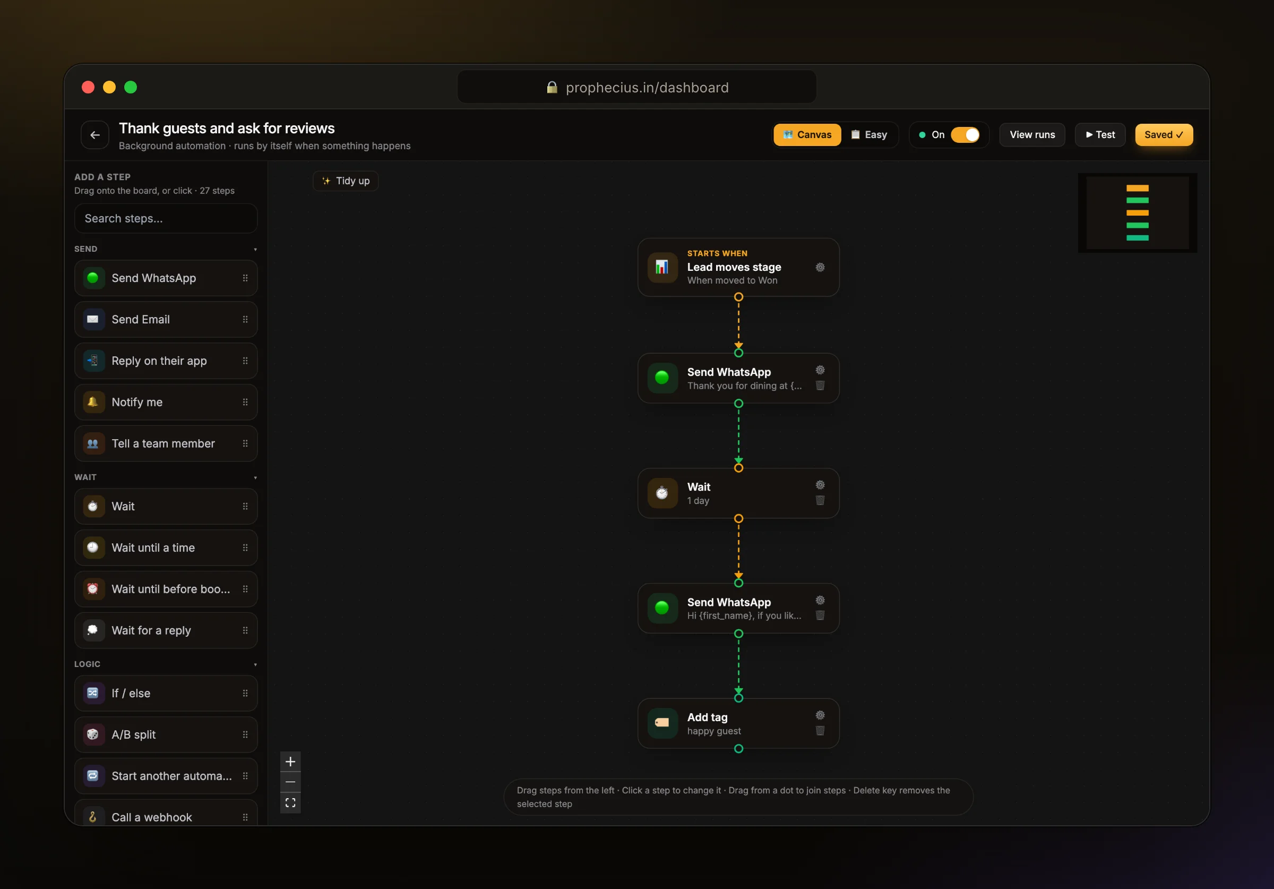Delete the Add tag happy guest step
The width and height of the screenshot is (1274, 889).
(820, 731)
